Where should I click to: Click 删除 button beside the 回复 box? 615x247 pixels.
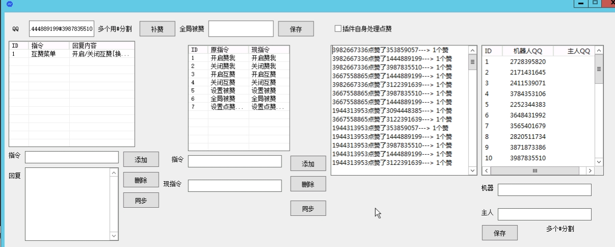coord(141,180)
